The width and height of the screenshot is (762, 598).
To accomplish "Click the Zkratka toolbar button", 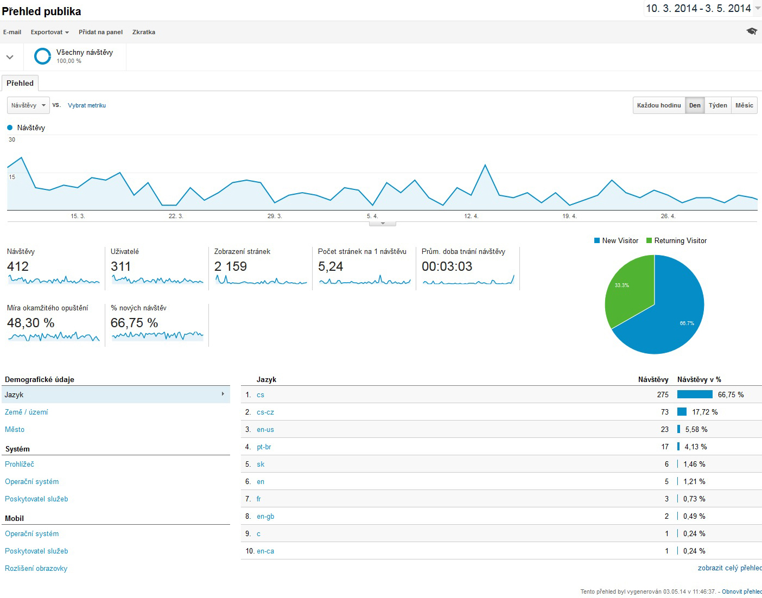I will [x=144, y=32].
